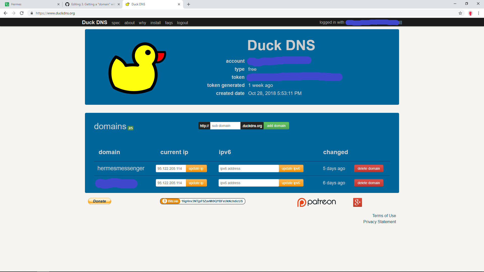Click the "1 week ago" token generated value
The width and height of the screenshot is (484, 272).
tap(260, 85)
